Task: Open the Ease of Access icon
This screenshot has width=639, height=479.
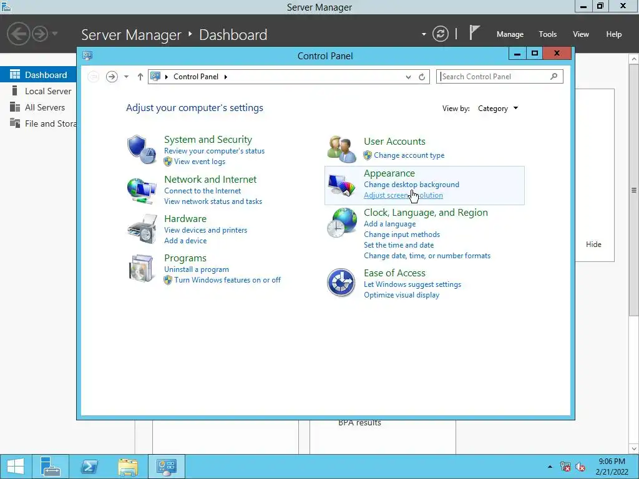Action: tap(341, 283)
